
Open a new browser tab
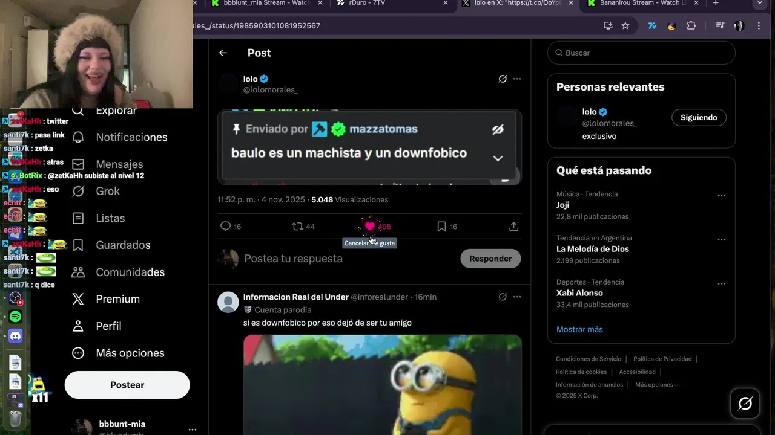(716, 3)
